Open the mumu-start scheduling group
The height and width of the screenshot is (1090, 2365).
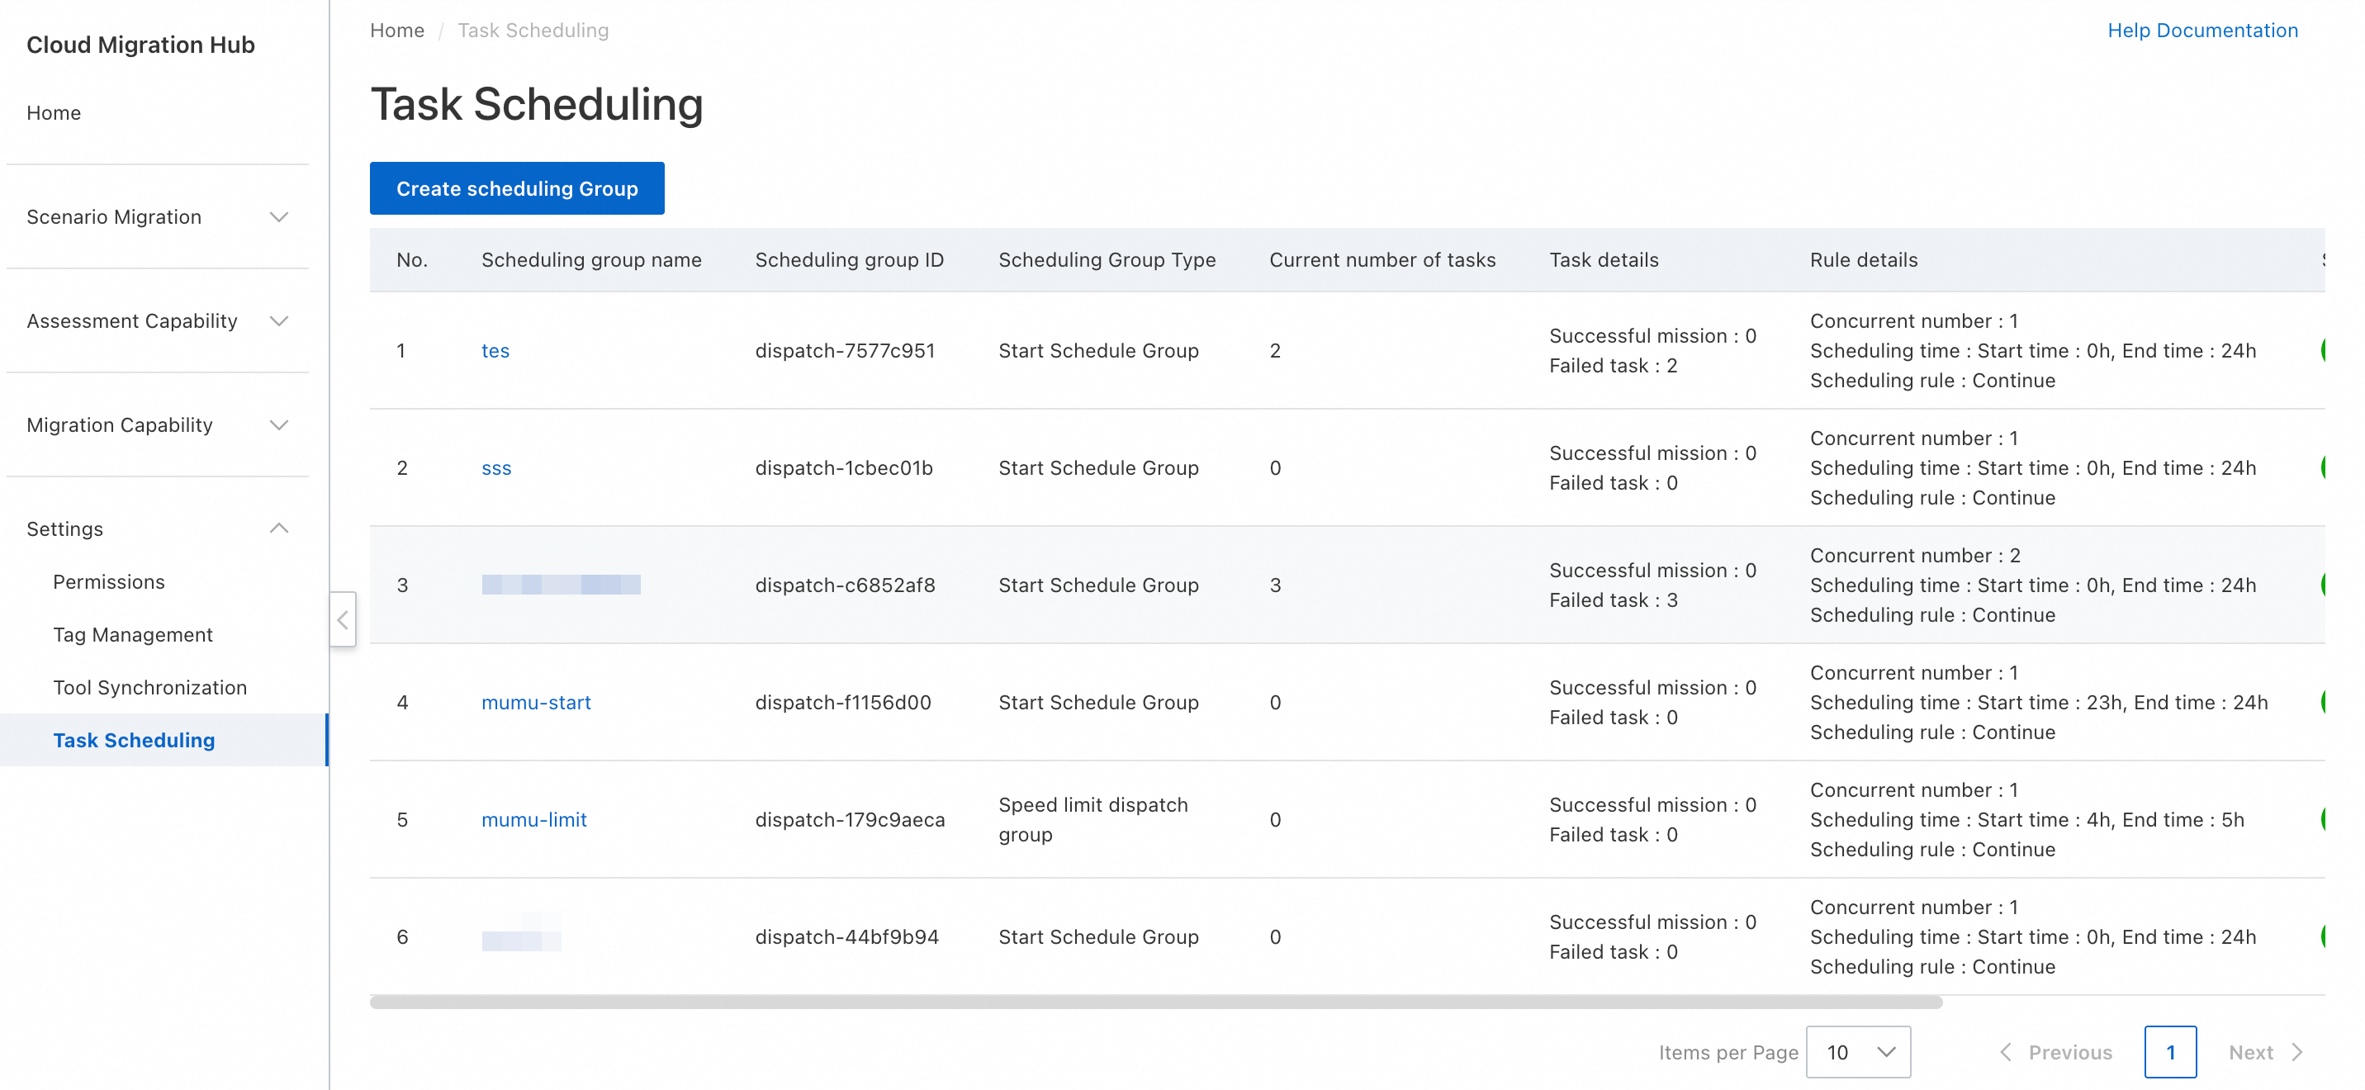535,703
